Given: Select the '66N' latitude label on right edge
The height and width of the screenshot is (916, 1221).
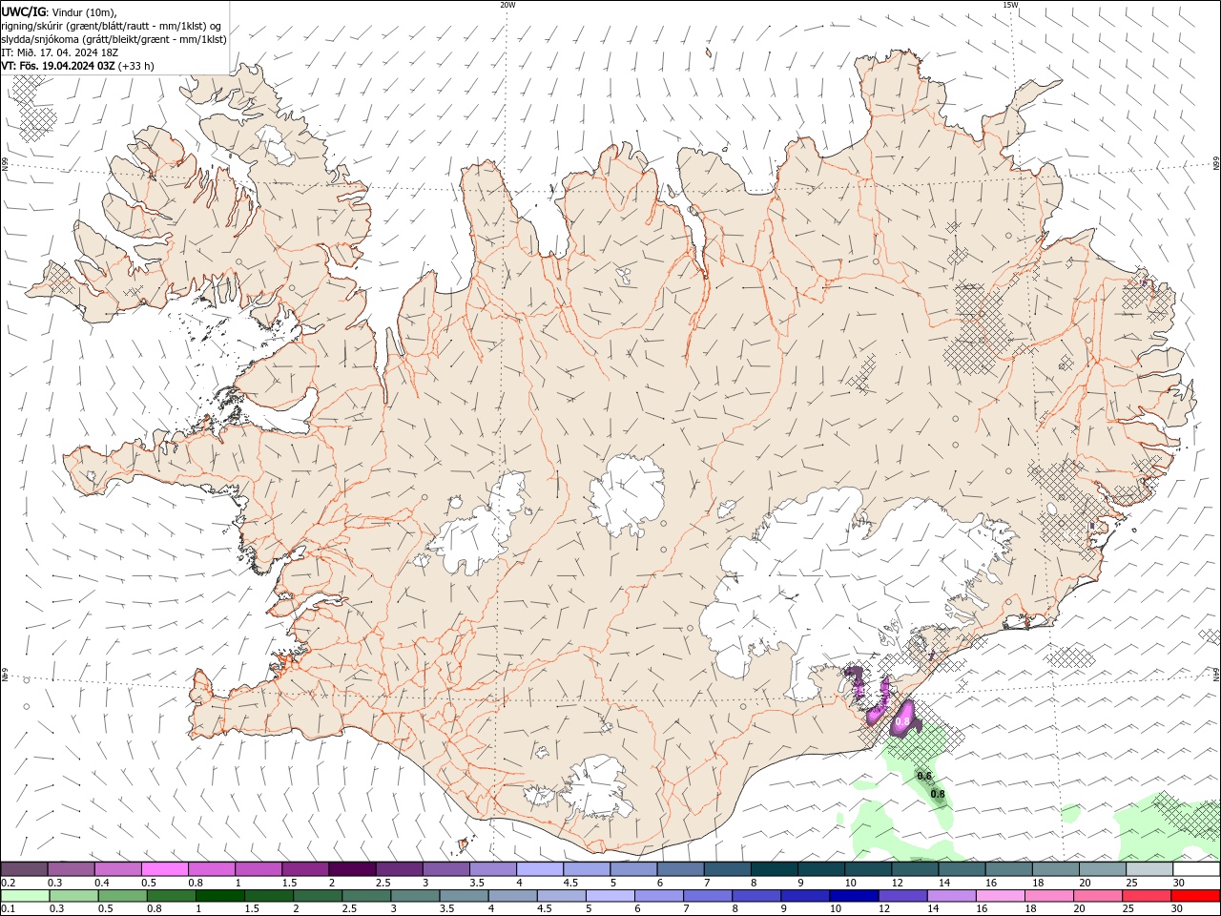Looking at the screenshot, I should (x=1216, y=163).
